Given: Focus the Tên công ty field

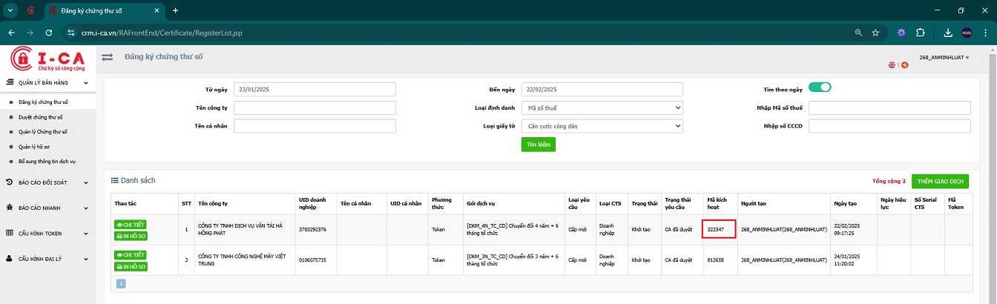Looking at the screenshot, I should pyautogui.click(x=315, y=108).
